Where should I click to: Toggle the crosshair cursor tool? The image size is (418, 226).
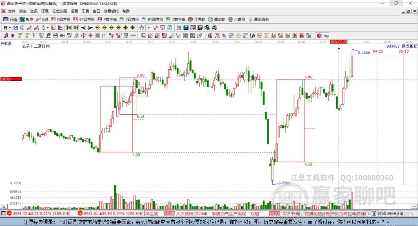click(x=149, y=28)
